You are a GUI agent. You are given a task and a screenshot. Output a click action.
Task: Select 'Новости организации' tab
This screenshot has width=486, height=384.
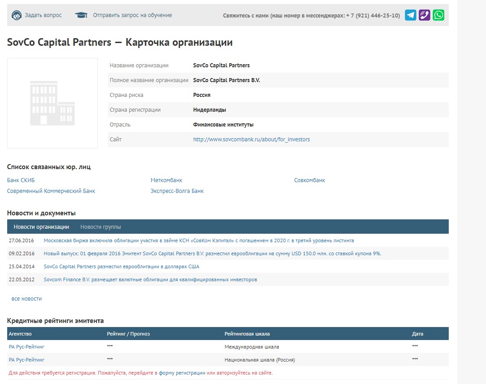tap(41, 227)
